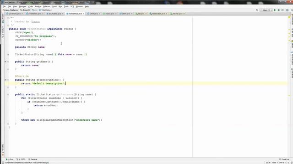Click TicketStatus in the navigation breadcrumb

[45, 10]
